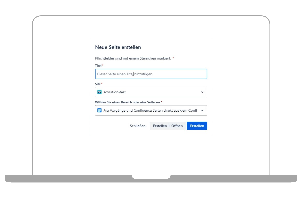Click the chevron of the Bereich selector
302x199 pixels.
click(202, 110)
